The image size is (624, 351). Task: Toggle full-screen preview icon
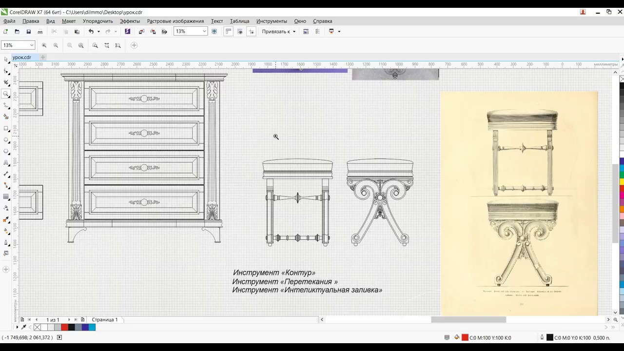click(214, 31)
